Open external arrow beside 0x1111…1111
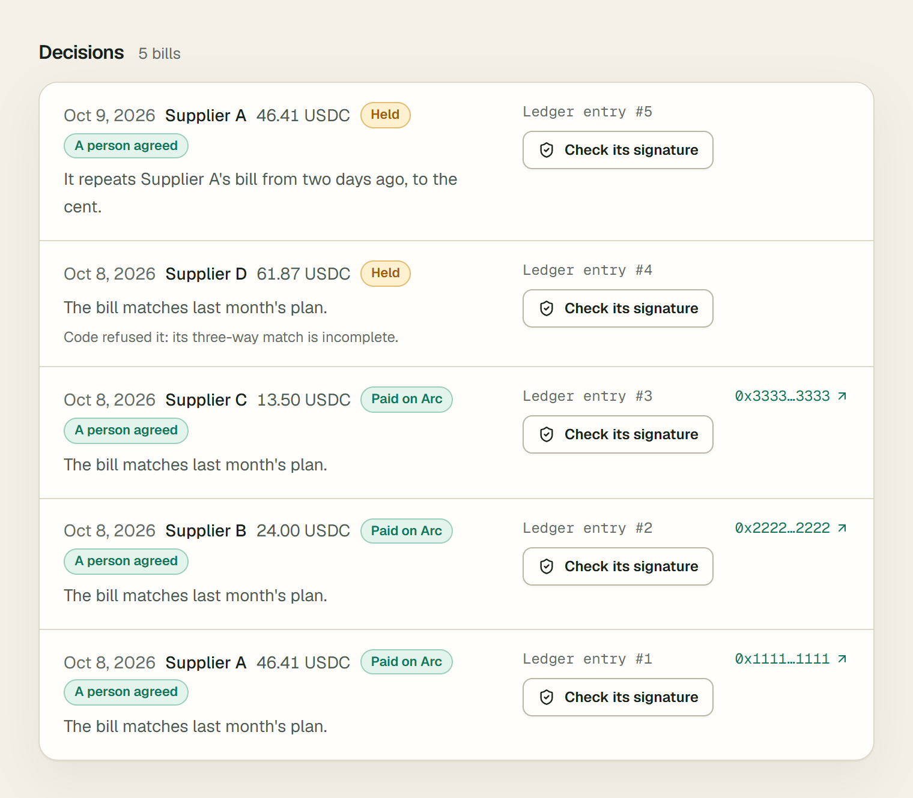 click(x=842, y=659)
